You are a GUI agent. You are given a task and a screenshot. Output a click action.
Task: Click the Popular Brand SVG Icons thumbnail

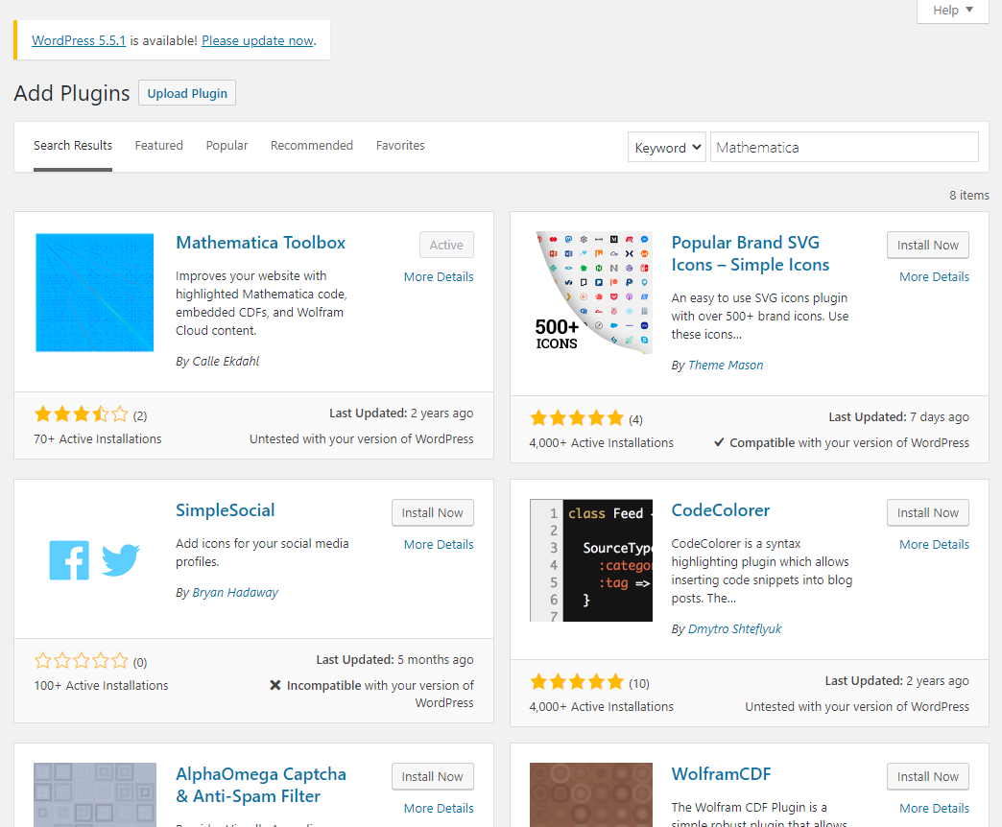click(591, 293)
